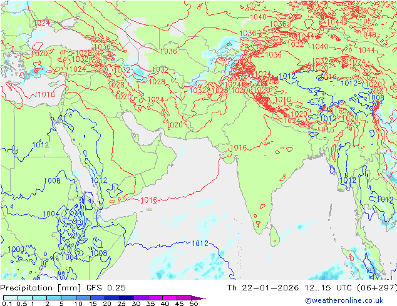The width and height of the screenshot is (397, 306).
Task: Click the above-50 arrow tip of the legend
Action: tap(198, 298)
